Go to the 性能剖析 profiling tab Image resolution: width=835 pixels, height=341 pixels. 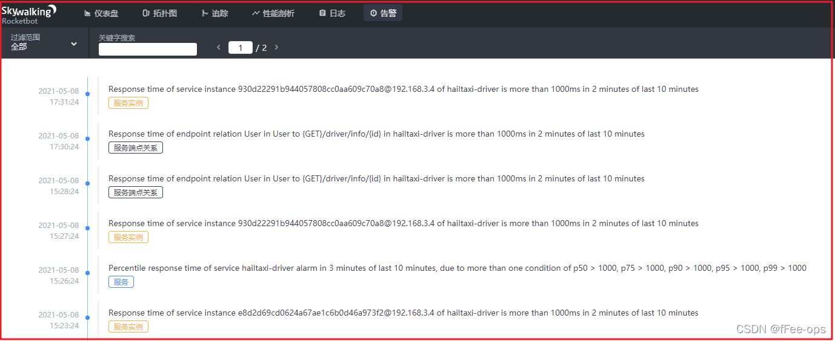(273, 13)
